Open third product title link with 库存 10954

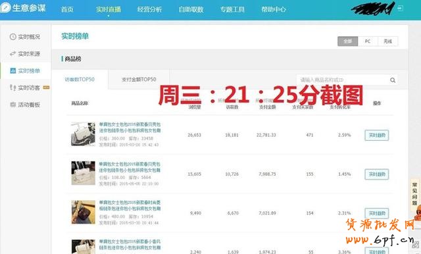[130, 205]
